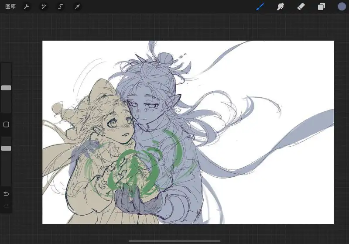Undo the last stroke

pos(6,194)
